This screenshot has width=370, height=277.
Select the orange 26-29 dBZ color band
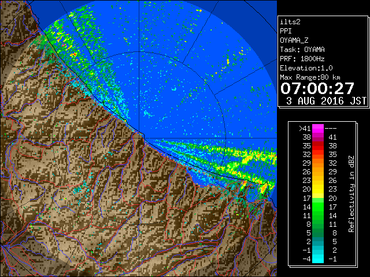pyautogui.click(x=318, y=172)
